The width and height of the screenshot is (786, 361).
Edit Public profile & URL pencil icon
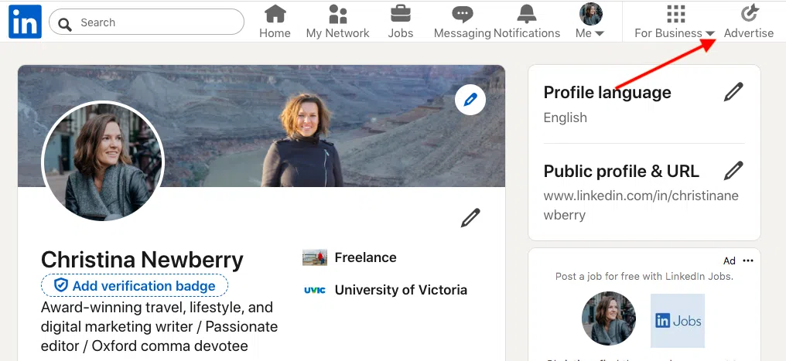733,171
